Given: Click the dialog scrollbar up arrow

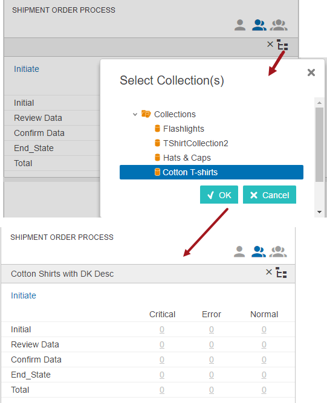Looking at the screenshot, I should 319,103.
